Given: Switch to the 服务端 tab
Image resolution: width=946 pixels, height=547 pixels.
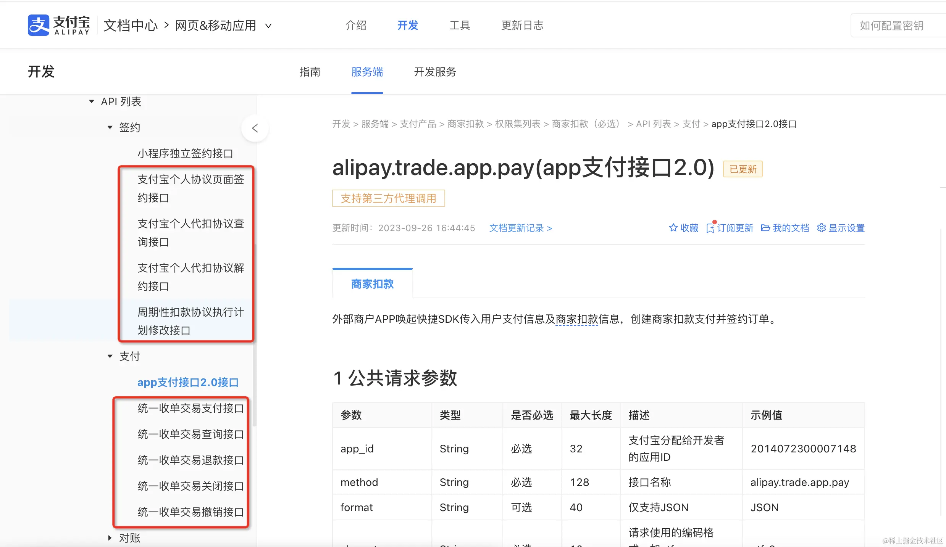Looking at the screenshot, I should [367, 72].
